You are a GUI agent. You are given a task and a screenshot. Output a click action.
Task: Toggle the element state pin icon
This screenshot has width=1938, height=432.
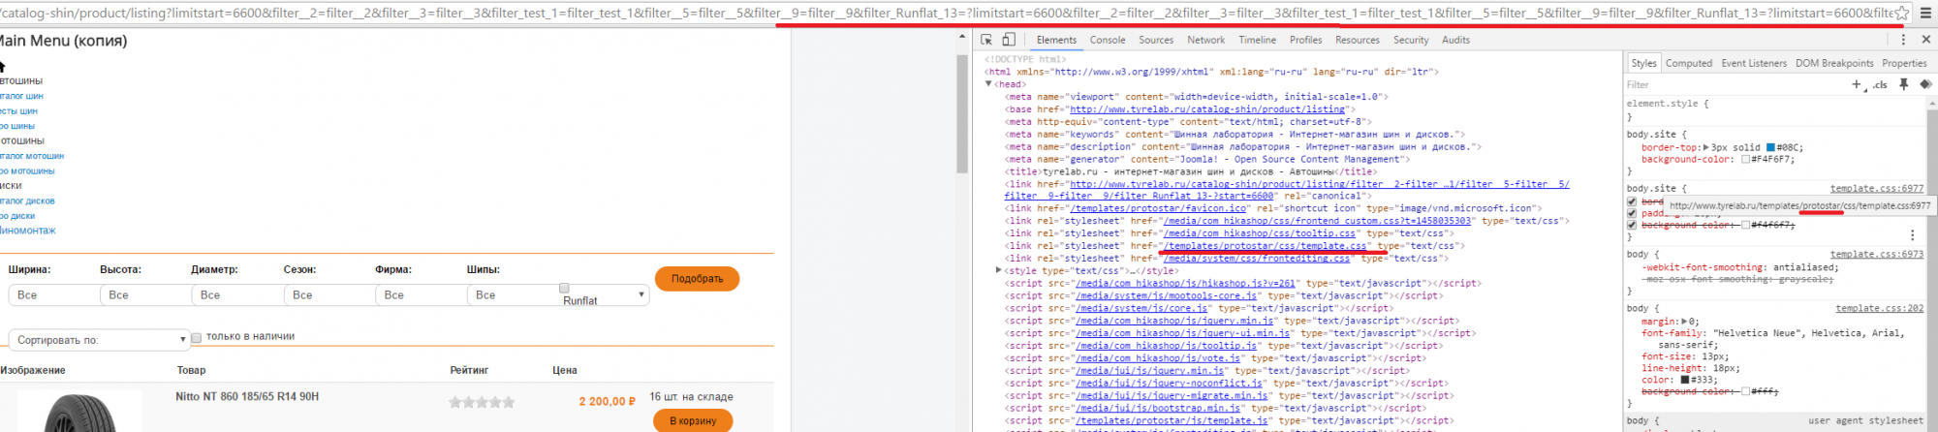tap(1904, 84)
